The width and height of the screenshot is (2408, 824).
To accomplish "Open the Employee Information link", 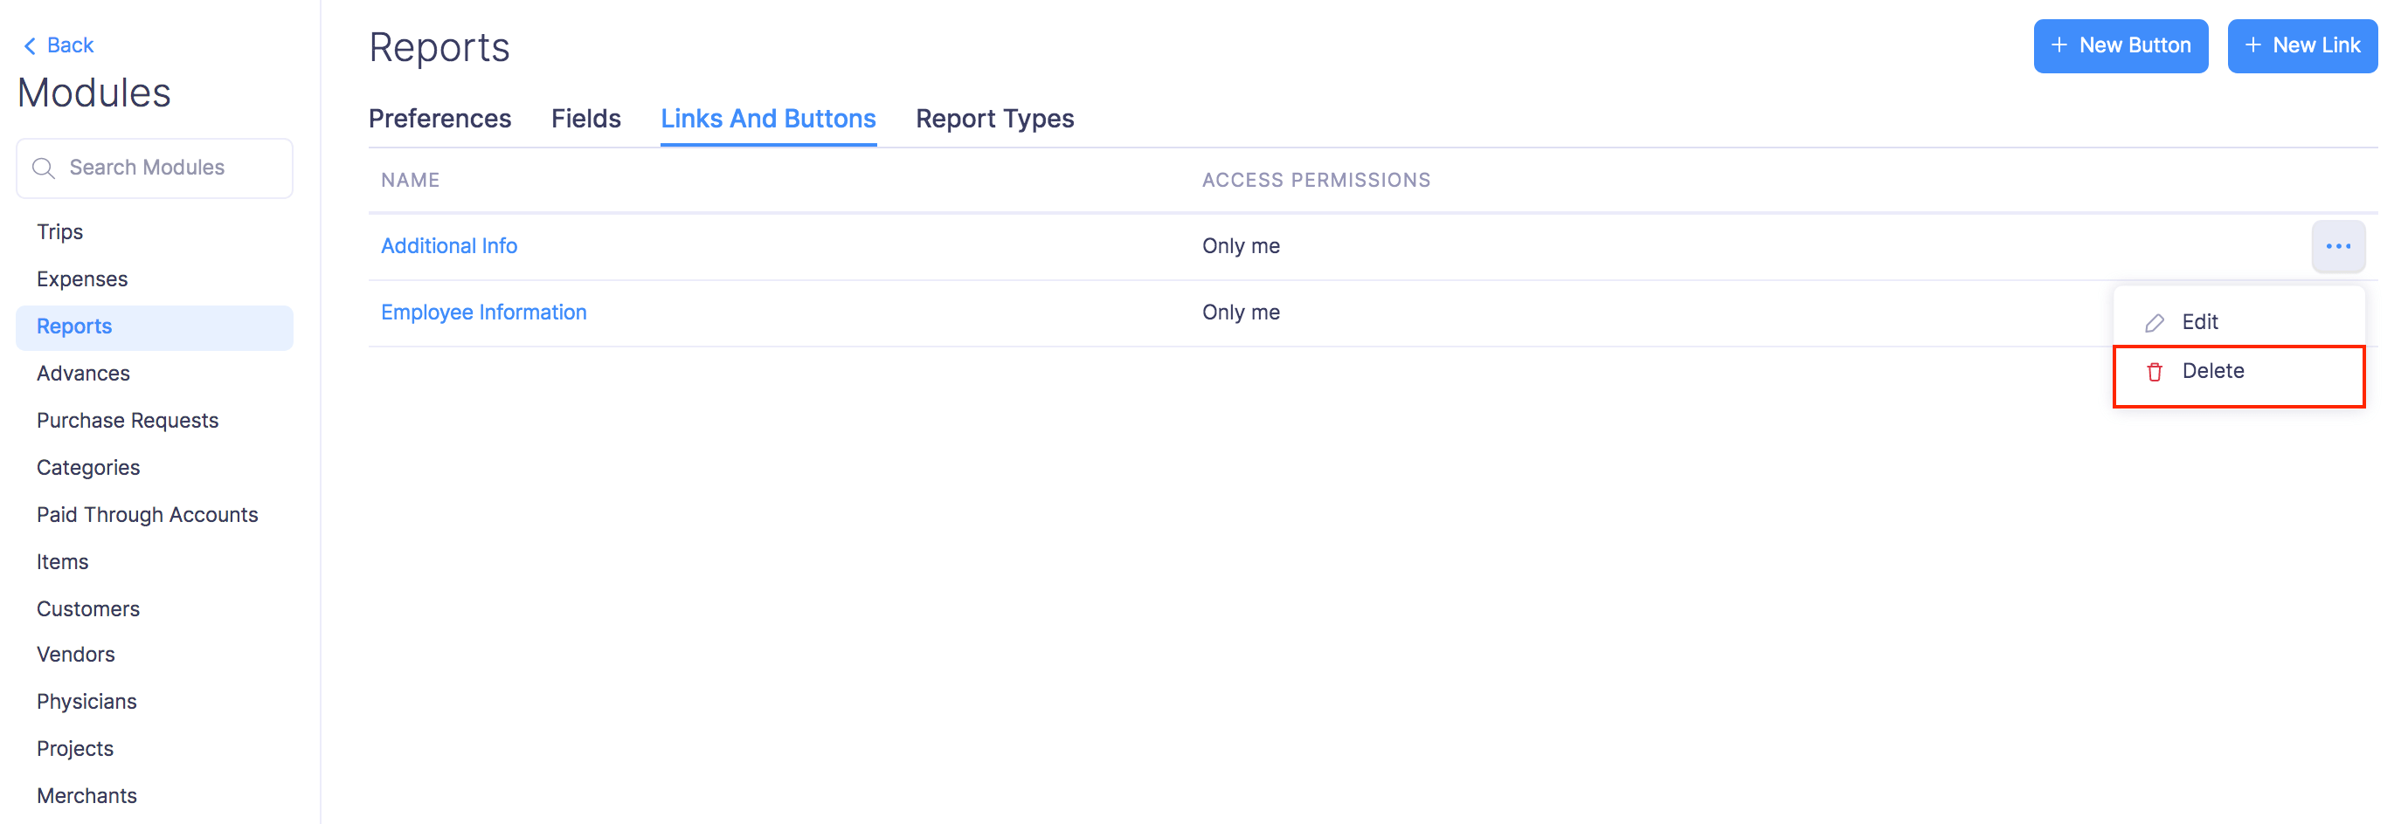I will coord(483,312).
